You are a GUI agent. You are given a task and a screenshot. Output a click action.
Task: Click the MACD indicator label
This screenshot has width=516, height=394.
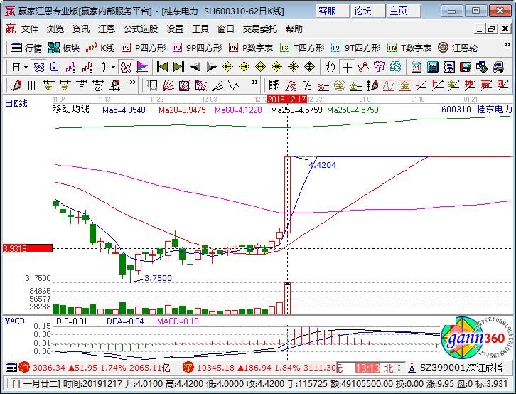pos(14,321)
